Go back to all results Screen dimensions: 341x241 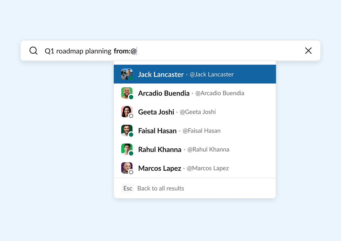(161, 188)
